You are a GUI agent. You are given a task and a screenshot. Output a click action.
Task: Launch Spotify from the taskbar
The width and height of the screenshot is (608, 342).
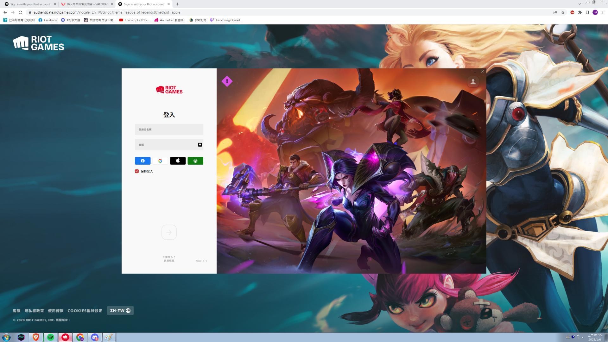(50, 337)
